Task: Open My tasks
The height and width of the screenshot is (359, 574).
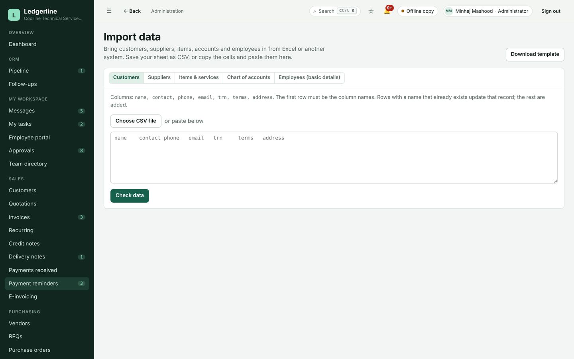Action: click(x=47, y=124)
